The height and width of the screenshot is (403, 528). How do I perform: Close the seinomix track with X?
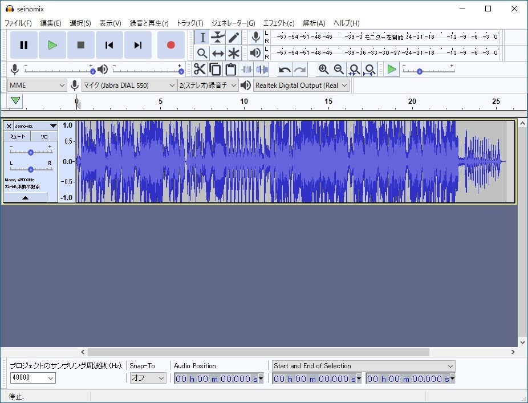[x=9, y=126]
